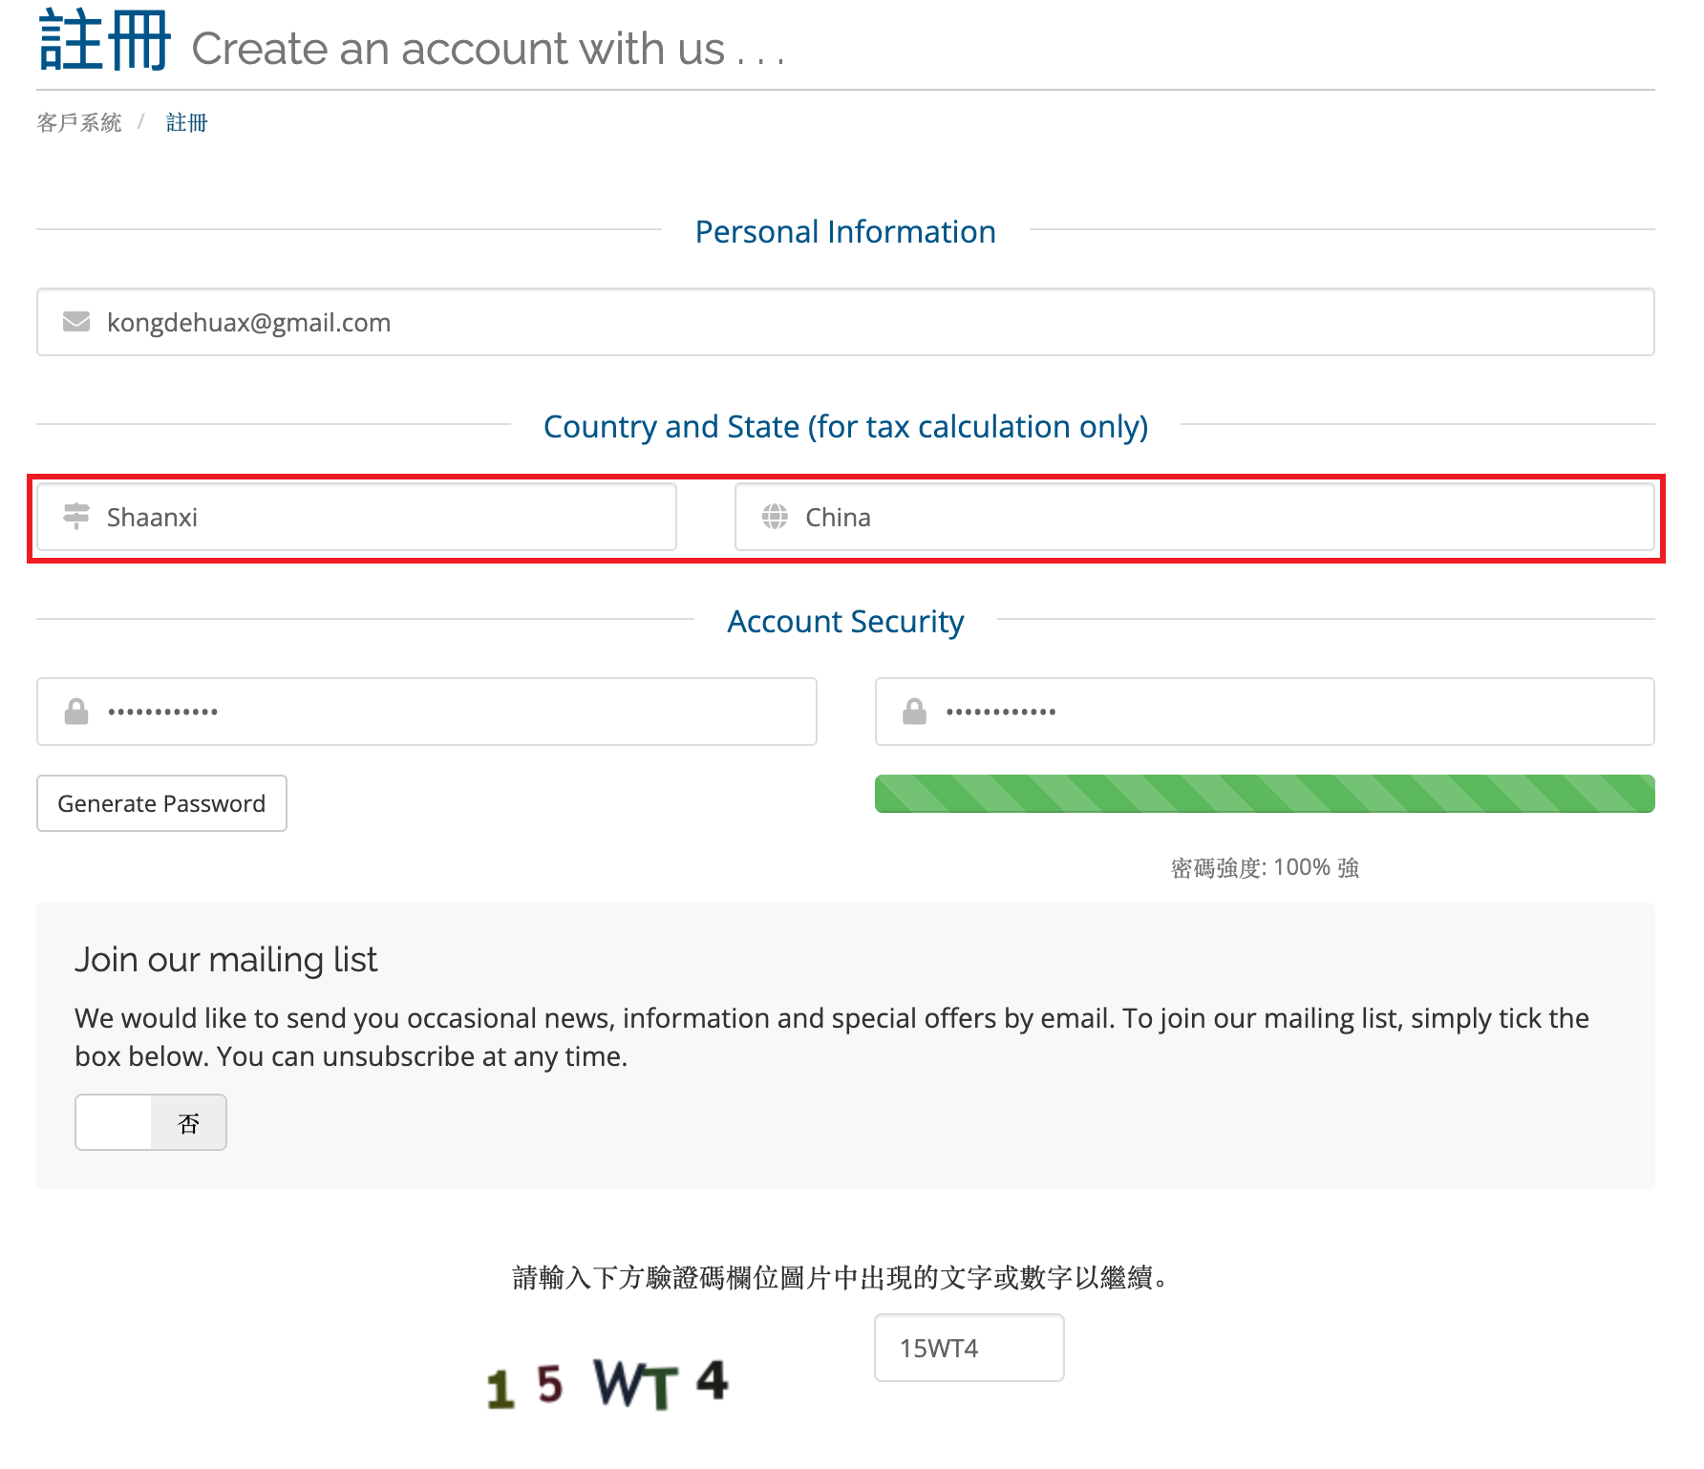
Task: Click the 15WT4 captcha image
Action: (607, 1383)
